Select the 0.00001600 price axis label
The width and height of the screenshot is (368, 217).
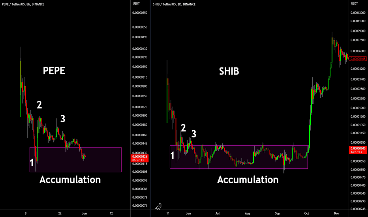click(x=358, y=117)
